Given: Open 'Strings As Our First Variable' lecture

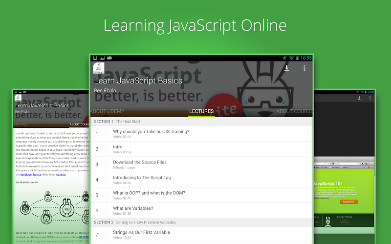Looking at the screenshot, I should click(x=201, y=234).
